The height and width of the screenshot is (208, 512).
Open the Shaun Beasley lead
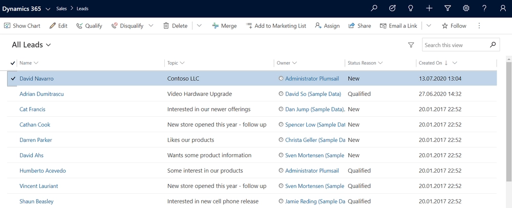point(36,201)
